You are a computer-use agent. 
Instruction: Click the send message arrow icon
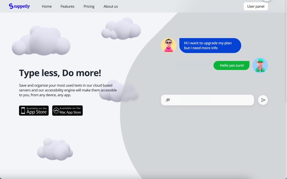263,100
